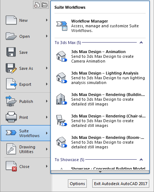
Task: Choose the Print menu label
Action: click(24, 117)
